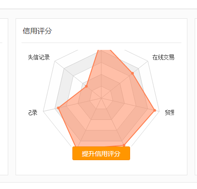Image resolution: width=197 pixels, height=189 pixels.
Task: Click the data point on the 失信记录 axis
Action: pos(86,86)
